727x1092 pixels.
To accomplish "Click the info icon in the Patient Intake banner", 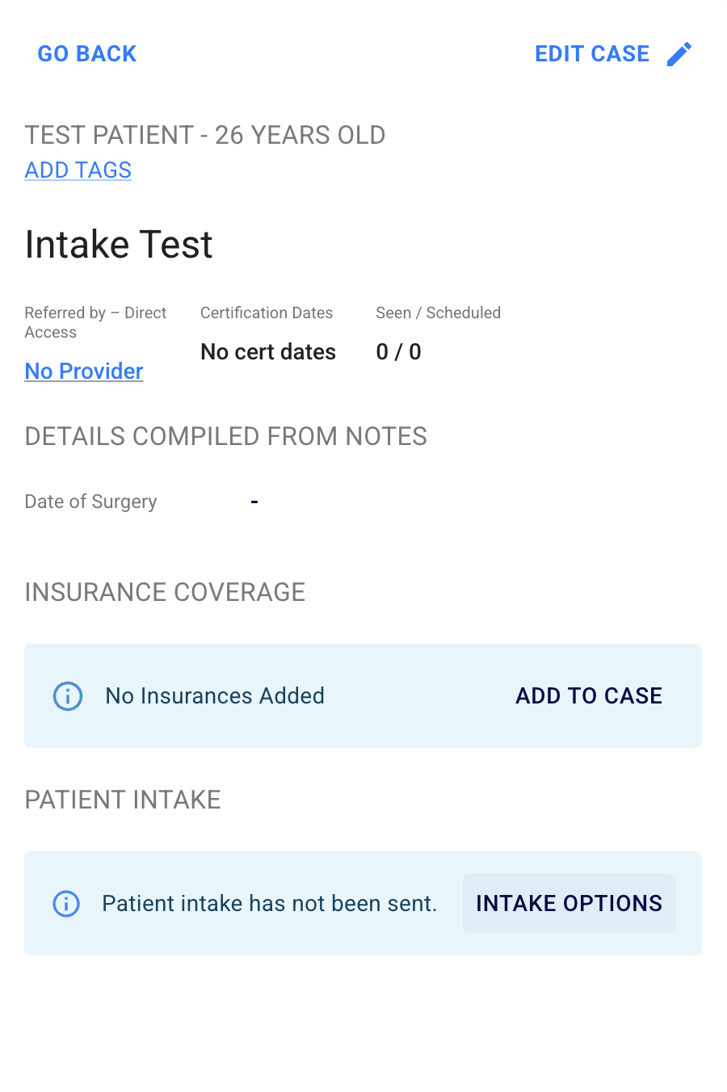I will point(66,903).
